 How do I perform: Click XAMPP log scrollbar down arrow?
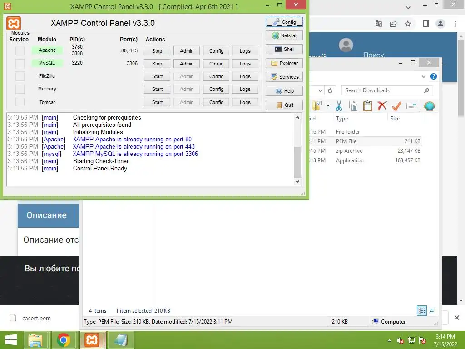point(297,182)
